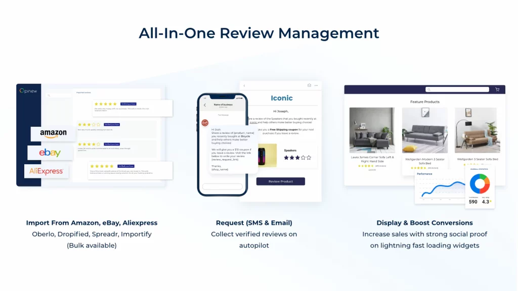The height and width of the screenshot is (291, 518).
Task: Click 'Import From Amazon, eBay, Aliexpress' heading
Action: tap(92, 223)
